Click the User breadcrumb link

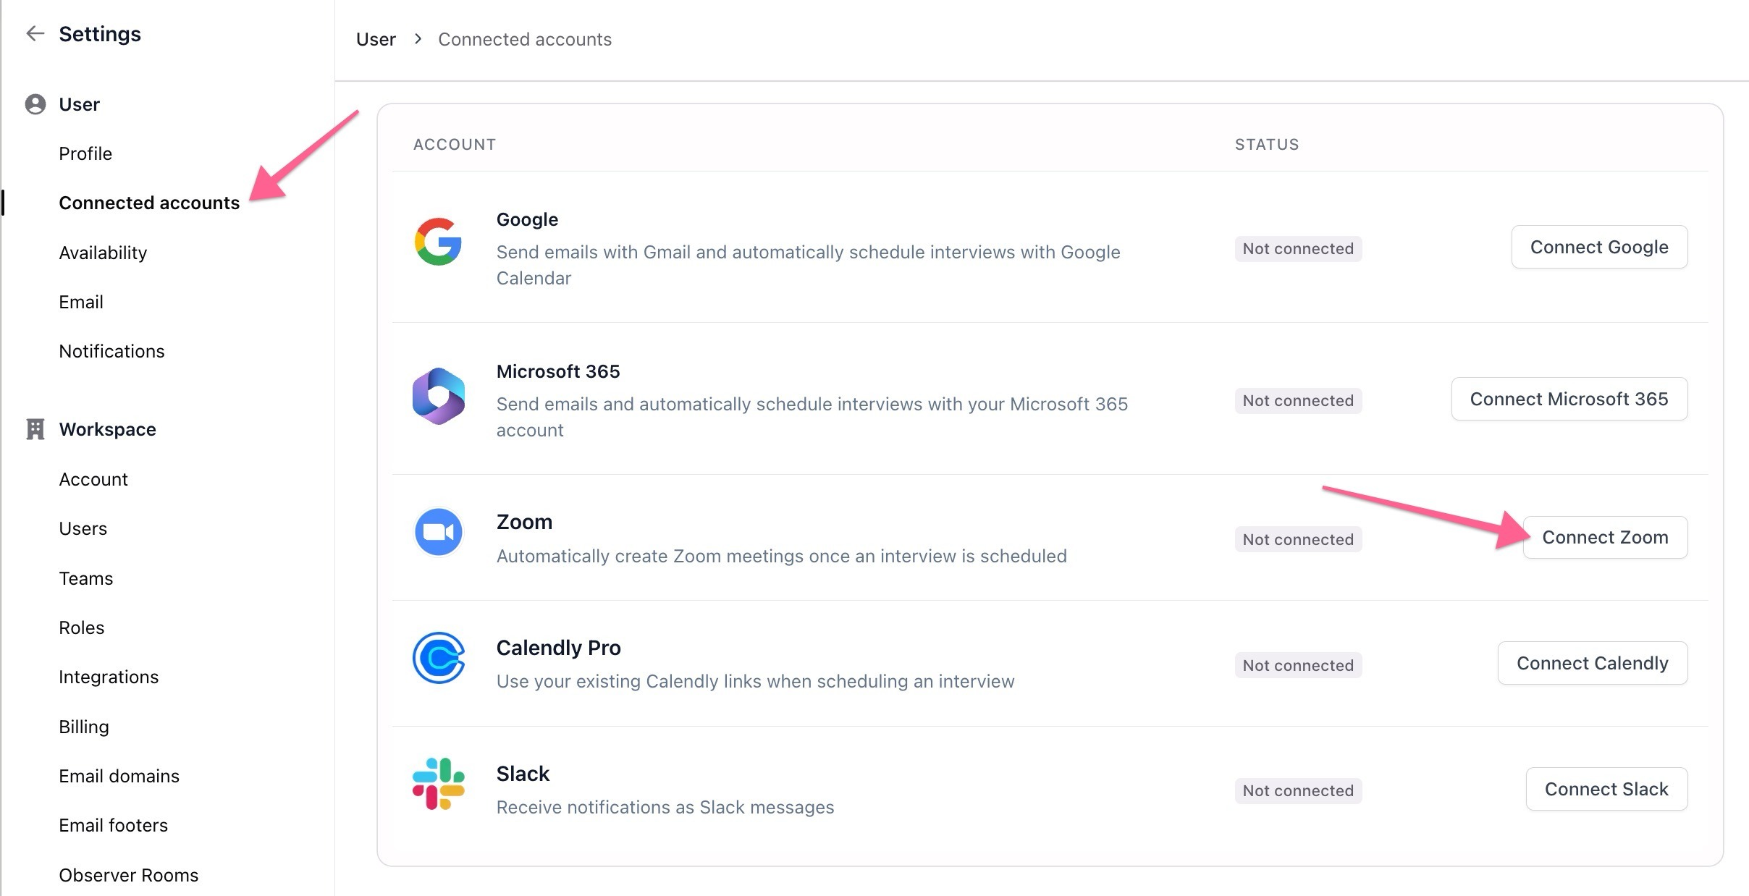pos(376,39)
